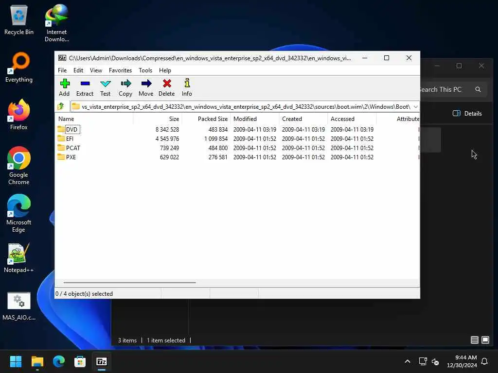Open the Help menu
The height and width of the screenshot is (373, 498).
pyautogui.click(x=165, y=70)
